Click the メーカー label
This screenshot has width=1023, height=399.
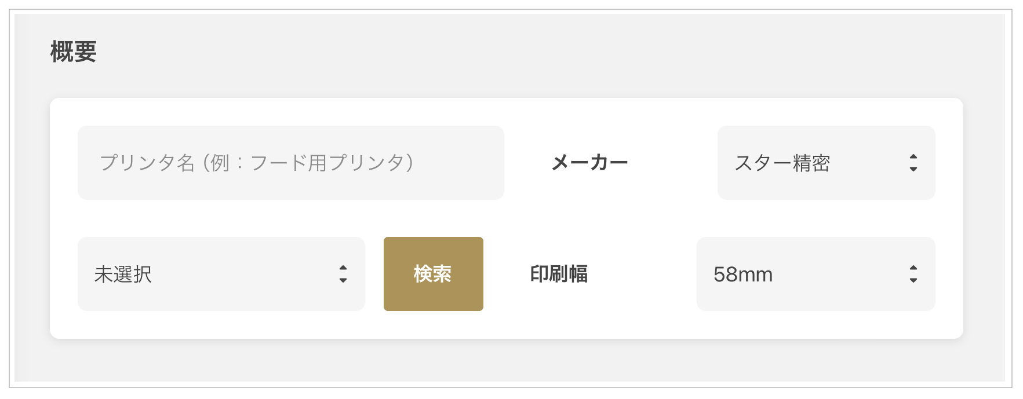589,163
